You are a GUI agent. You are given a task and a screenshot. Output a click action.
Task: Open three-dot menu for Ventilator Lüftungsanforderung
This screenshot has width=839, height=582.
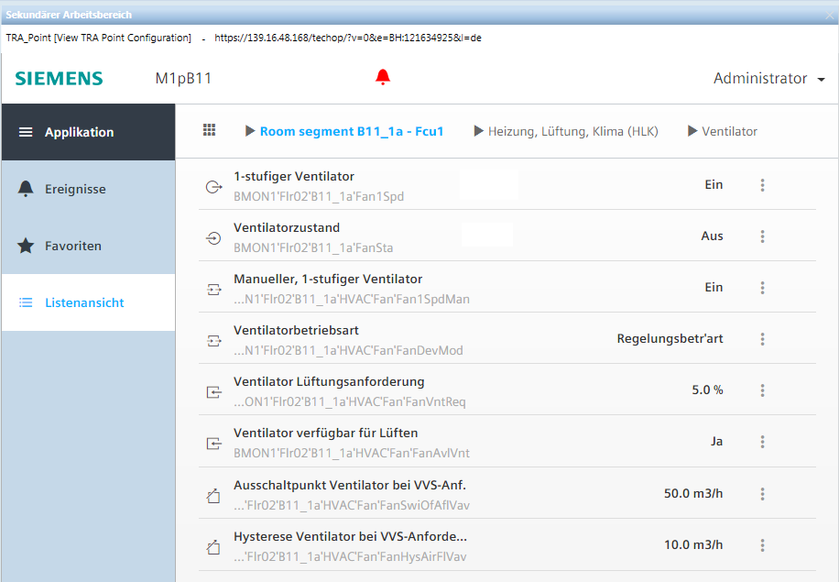coord(762,390)
